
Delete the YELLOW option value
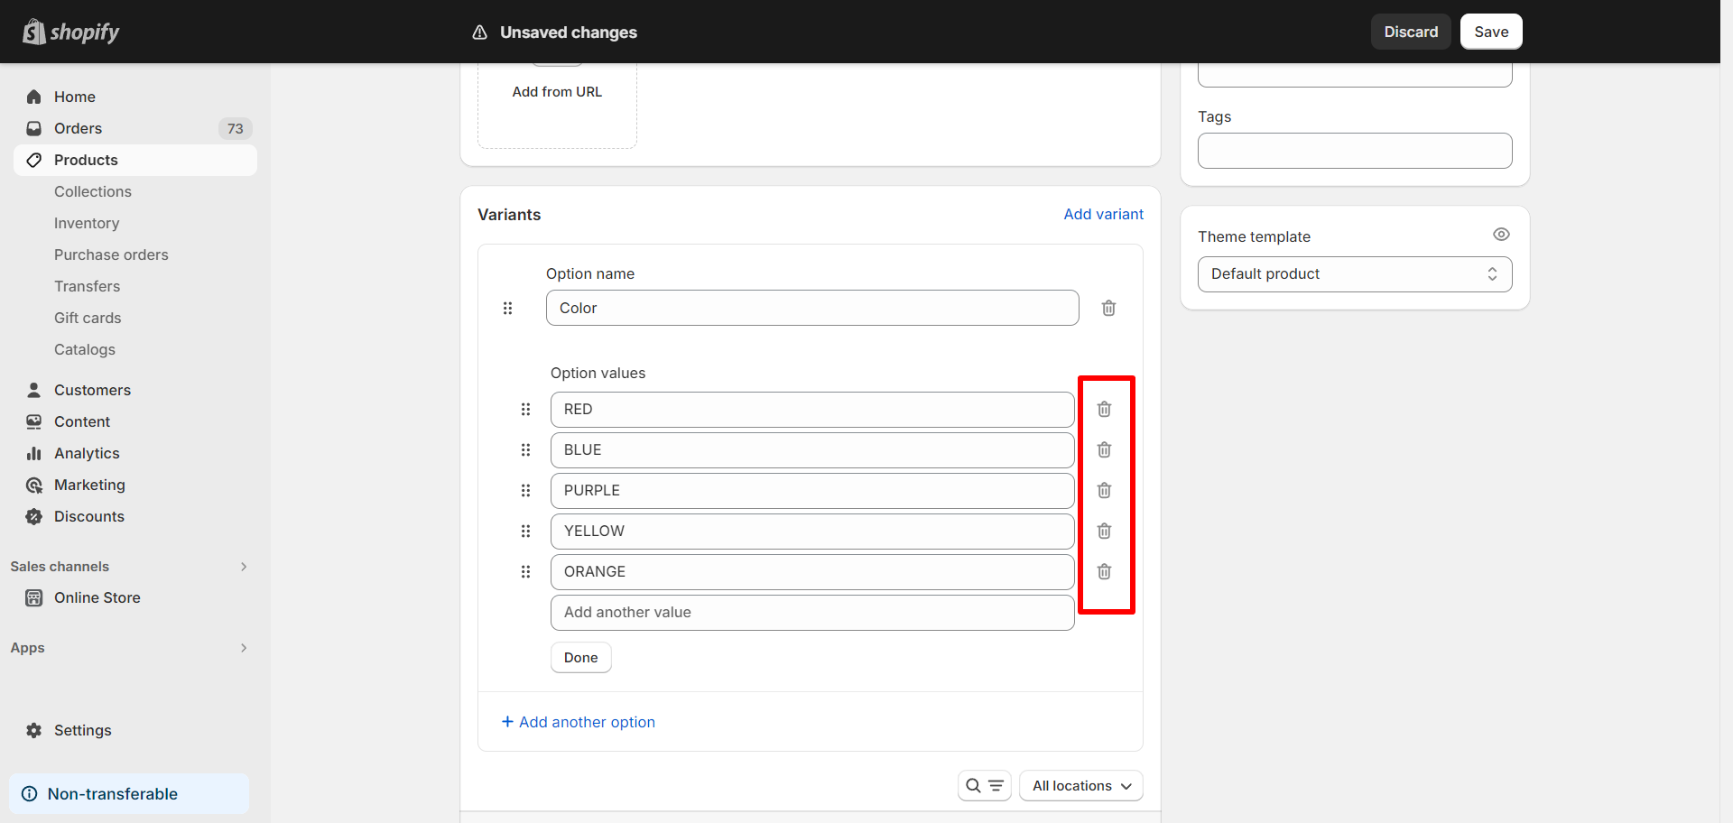(x=1104, y=532)
